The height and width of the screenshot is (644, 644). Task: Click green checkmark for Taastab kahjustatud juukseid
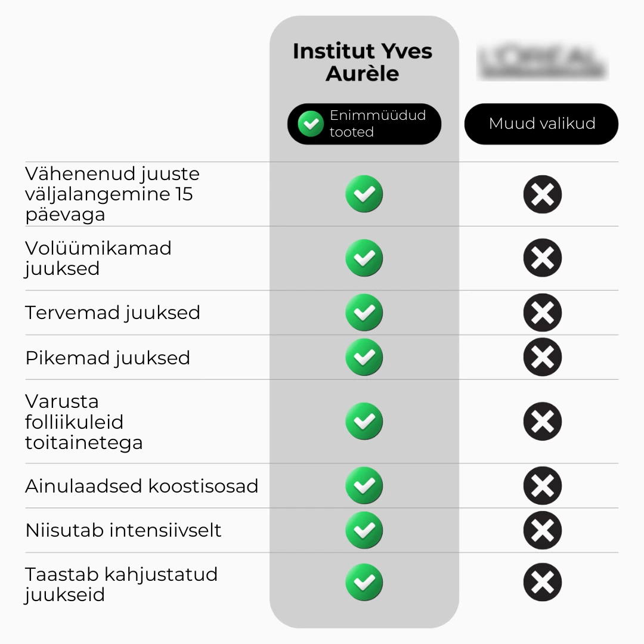click(x=364, y=583)
